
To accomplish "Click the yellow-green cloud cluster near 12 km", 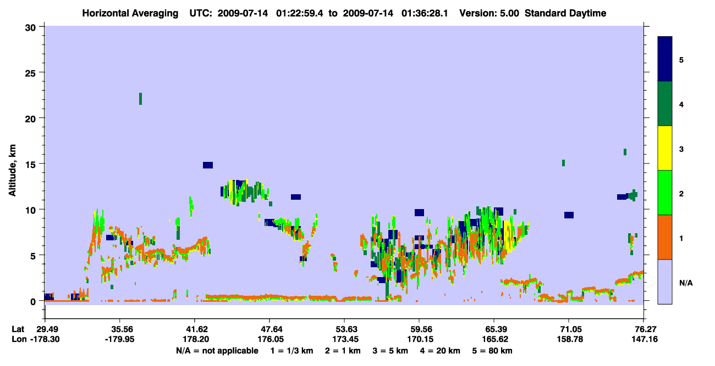I will tap(245, 192).
